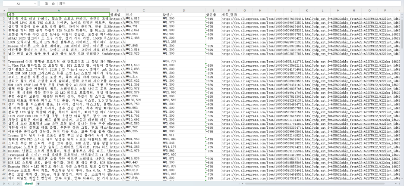Screen dimensions: 404x186
Task: Select the cell with ₩18,840
Action: coord(184,139)
